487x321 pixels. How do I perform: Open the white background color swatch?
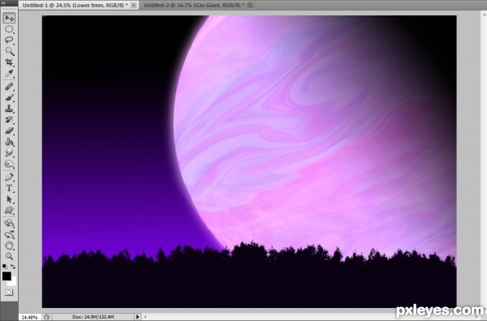click(13, 282)
